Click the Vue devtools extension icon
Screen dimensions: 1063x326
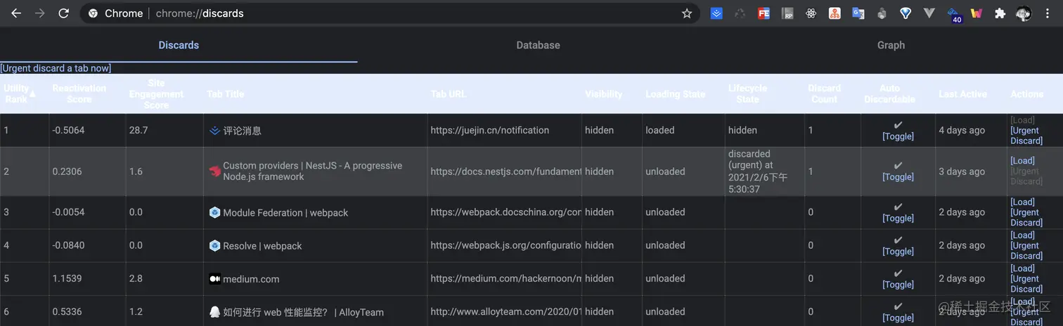[929, 13]
